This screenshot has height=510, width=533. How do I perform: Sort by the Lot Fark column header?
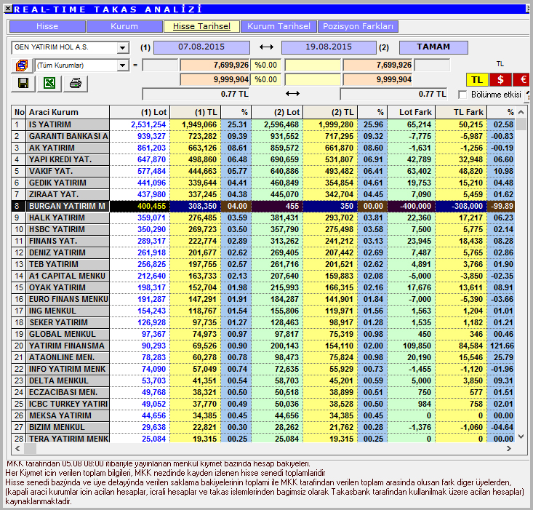pos(412,112)
